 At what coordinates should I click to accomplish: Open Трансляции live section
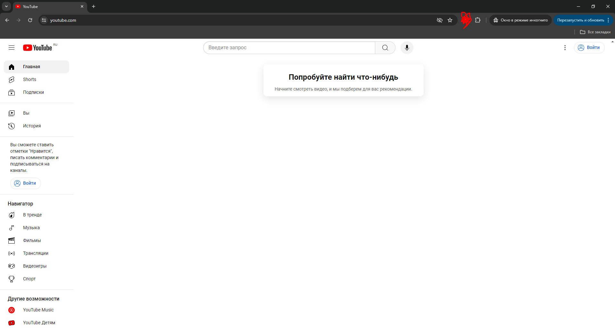coord(36,253)
